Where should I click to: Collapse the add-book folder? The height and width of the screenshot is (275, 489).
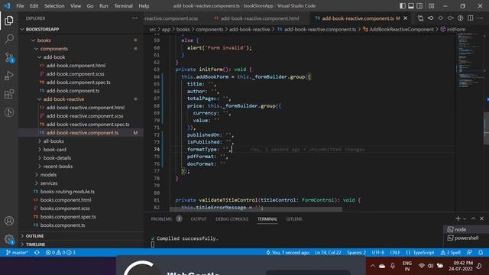pyautogui.click(x=54, y=57)
